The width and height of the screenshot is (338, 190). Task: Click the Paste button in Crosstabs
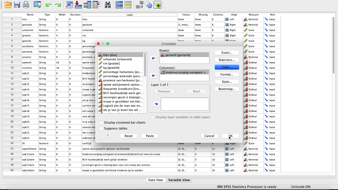click(x=150, y=136)
